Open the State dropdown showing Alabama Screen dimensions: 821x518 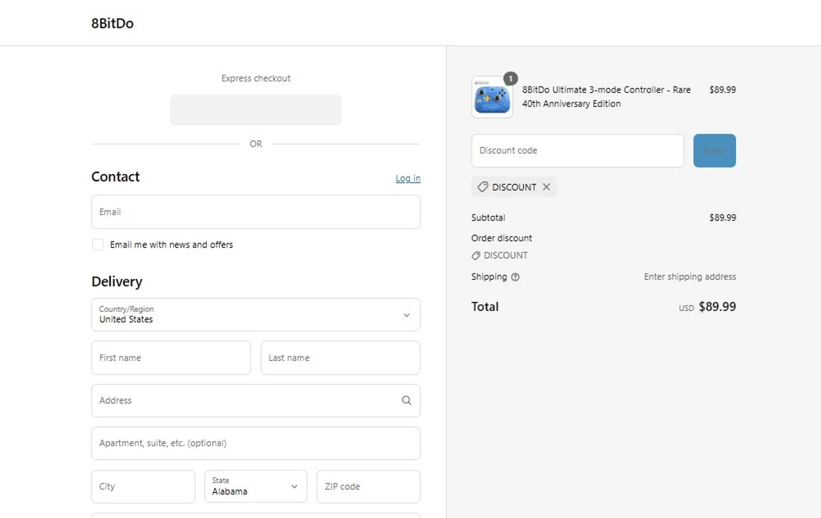click(256, 486)
